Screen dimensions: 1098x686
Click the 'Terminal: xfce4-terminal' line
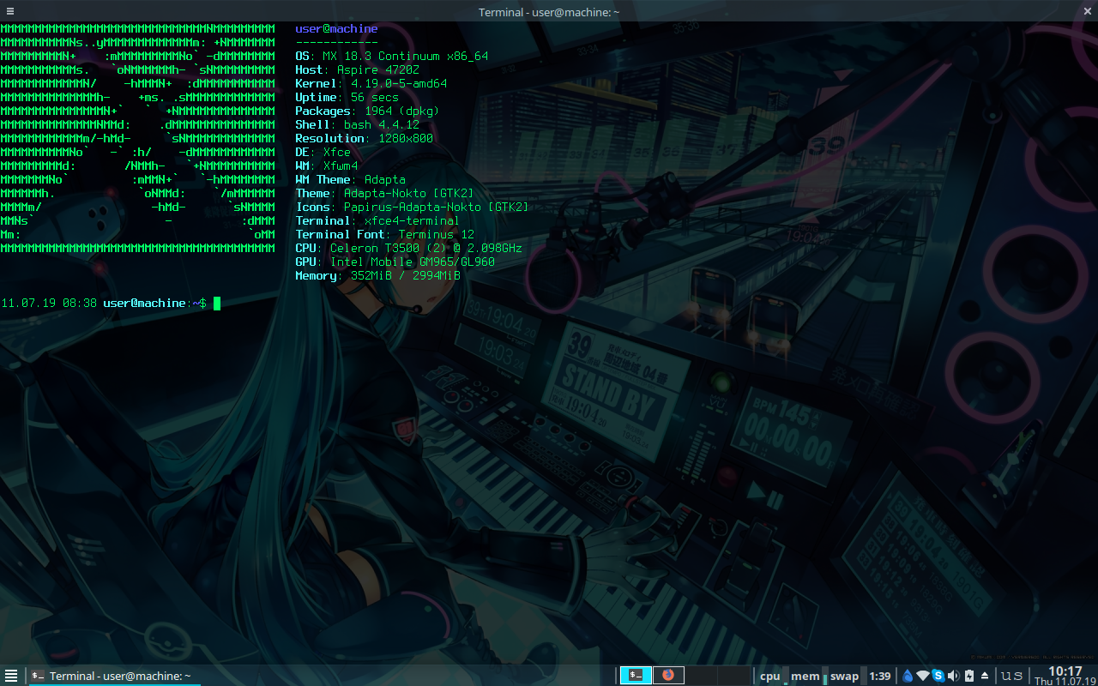click(377, 220)
